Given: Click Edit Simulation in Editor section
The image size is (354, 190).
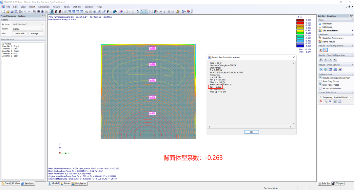Looking at the screenshot, I should click(330, 30).
